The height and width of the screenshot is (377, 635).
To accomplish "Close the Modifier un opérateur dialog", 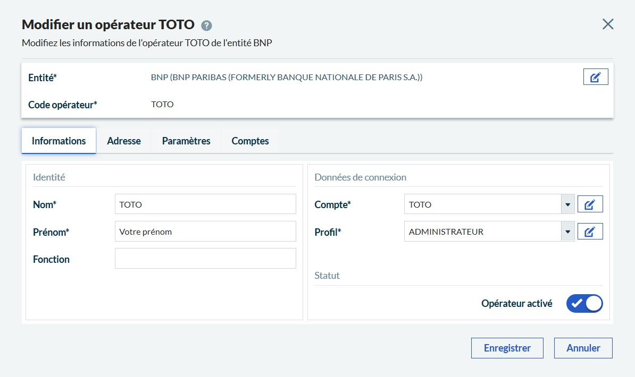I will [x=607, y=24].
